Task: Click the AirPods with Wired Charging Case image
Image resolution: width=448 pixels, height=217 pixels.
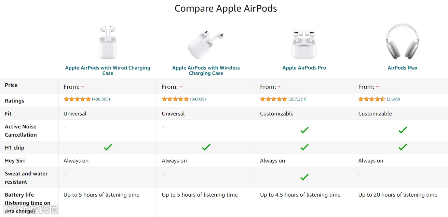Action: [x=108, y=42]
